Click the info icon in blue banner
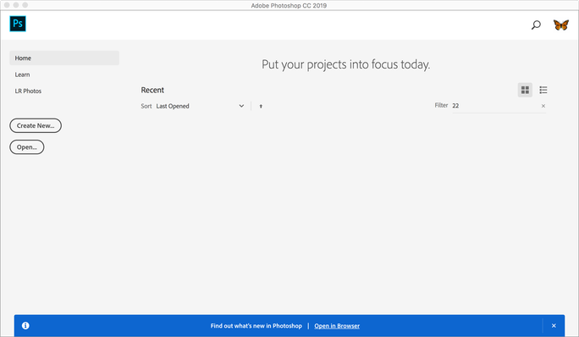This screenshot has width=579, height=337. click(25, 325)
